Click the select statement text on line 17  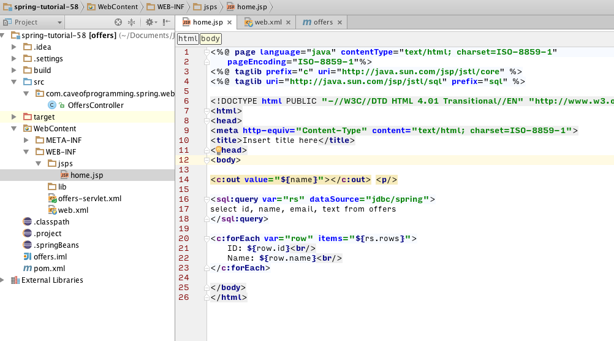point(303,209)
